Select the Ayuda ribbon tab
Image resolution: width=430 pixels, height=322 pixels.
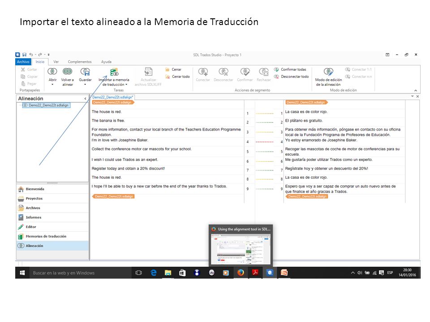pyautogui.click(x=106, y=62)
